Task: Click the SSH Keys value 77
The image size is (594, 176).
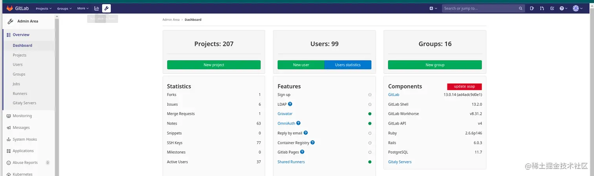Action: 258,143
